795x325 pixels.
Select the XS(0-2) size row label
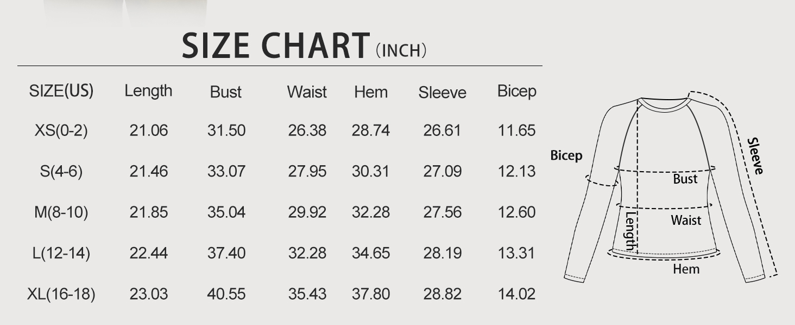pos(61,131)
